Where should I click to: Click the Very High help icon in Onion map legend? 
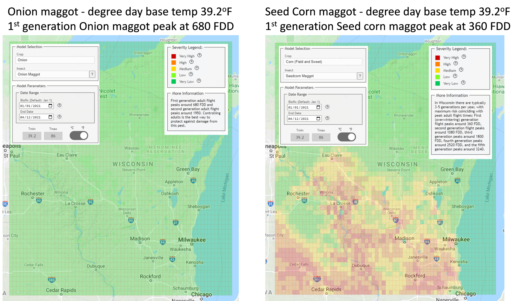tap(199, 55)
